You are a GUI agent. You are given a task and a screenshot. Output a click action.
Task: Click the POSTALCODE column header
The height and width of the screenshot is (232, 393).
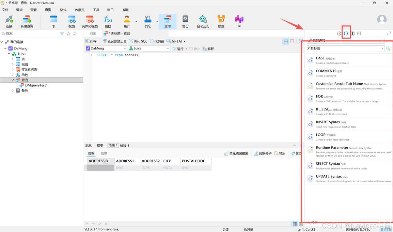[x=196, y=161]
